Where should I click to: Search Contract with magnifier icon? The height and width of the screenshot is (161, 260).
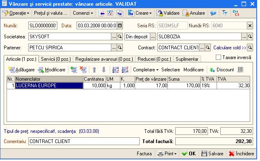[x=208, y=48]
